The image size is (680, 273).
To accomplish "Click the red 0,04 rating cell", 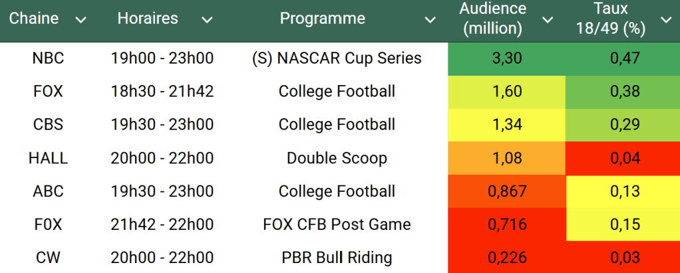I will [x=625, y=158].
